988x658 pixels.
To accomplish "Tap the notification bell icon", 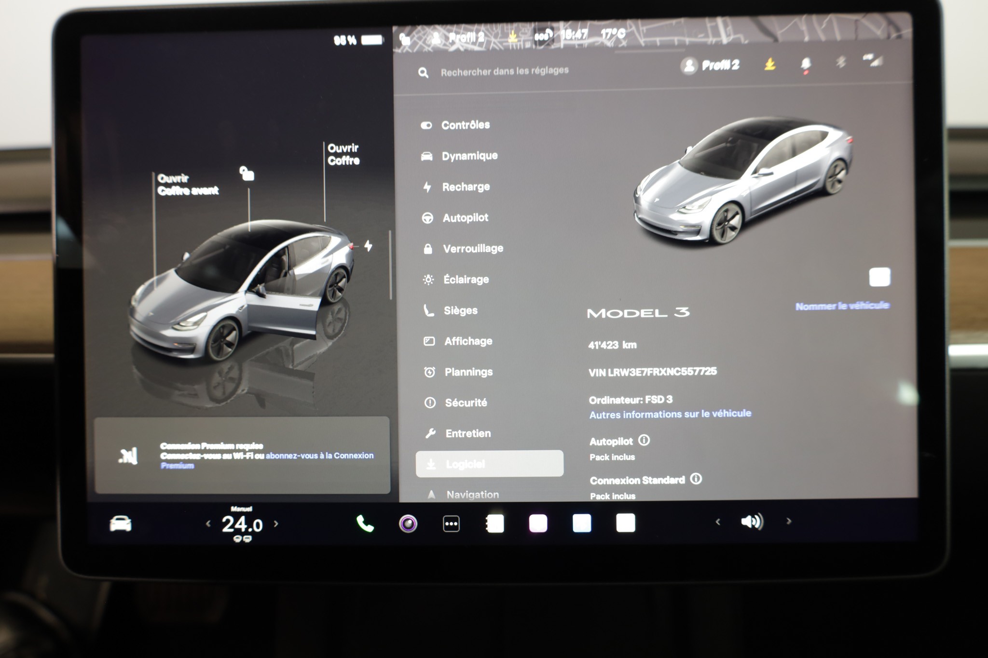I will (806, 65).
